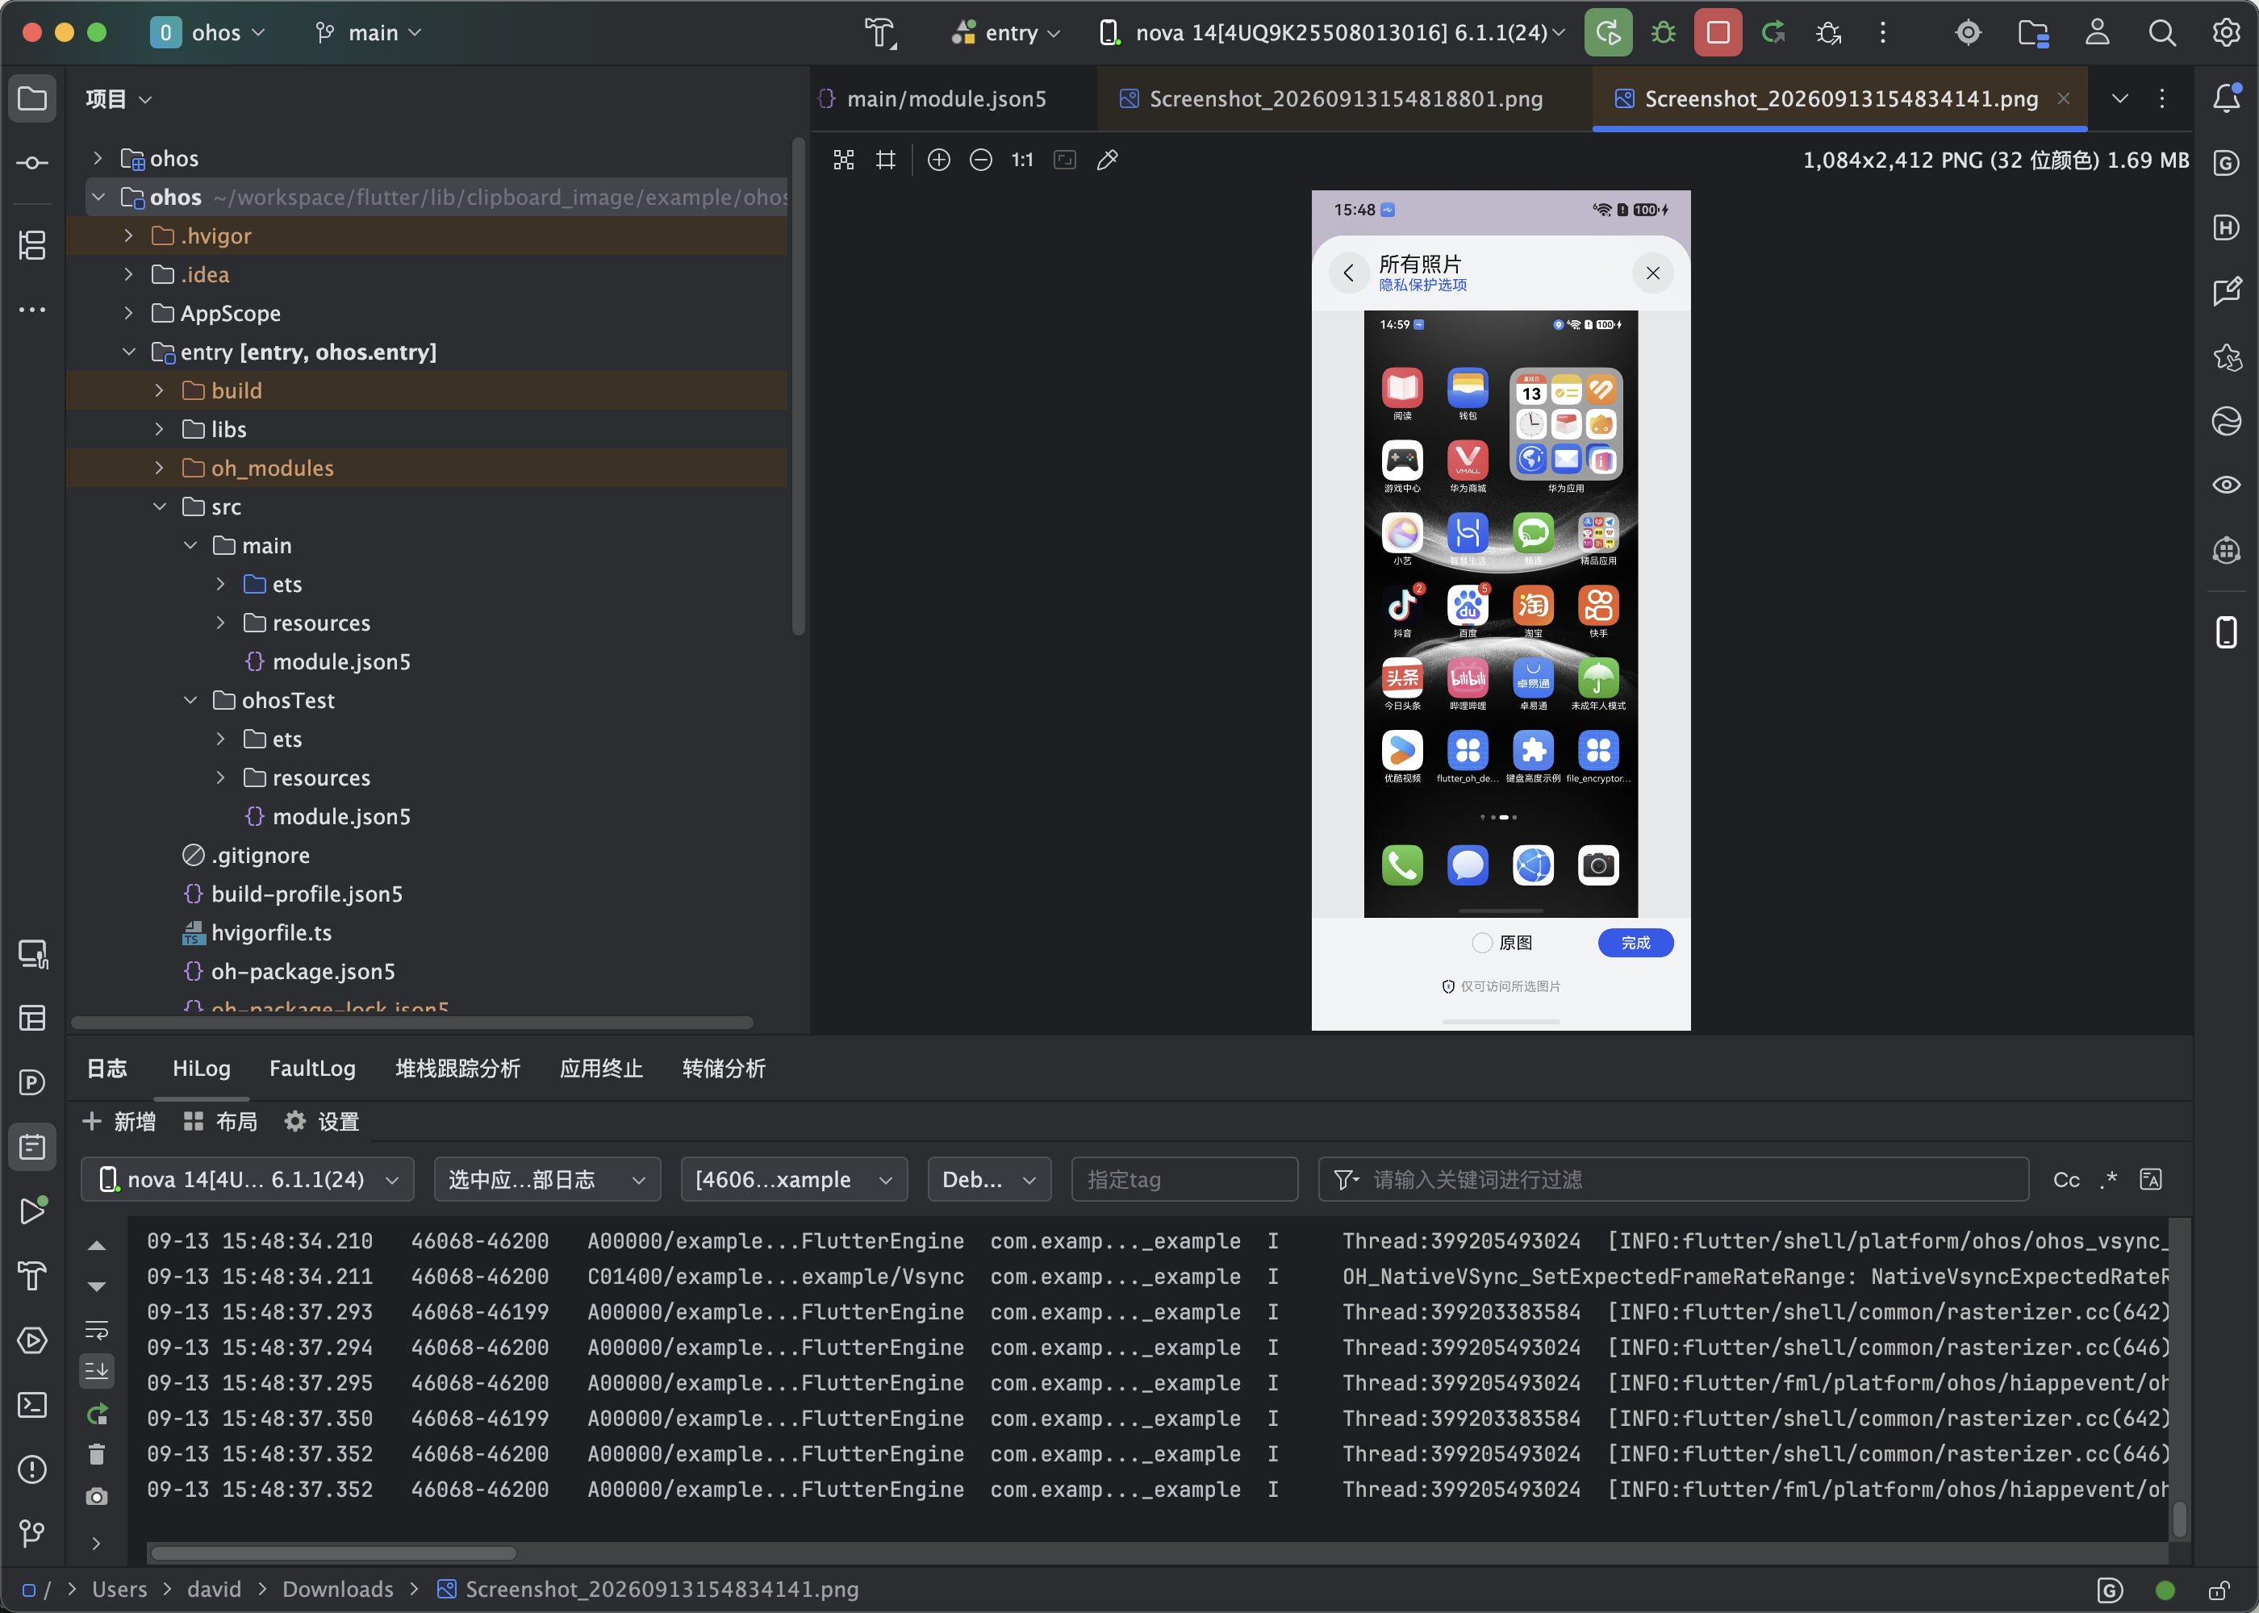Click 完成 button in screenshot preview
This screenshot has height=1613, width=2259.
pos(1635,943)
